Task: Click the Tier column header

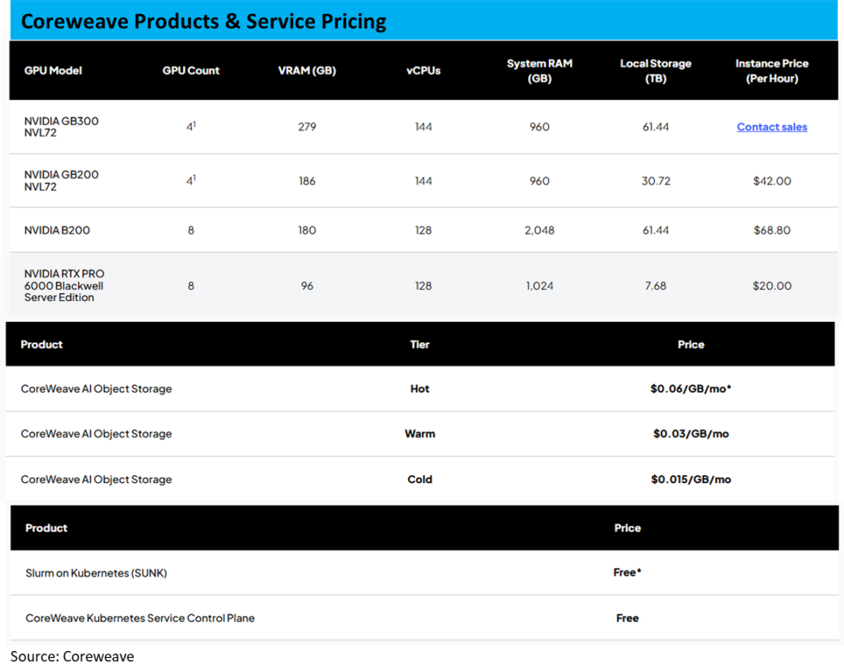Action: pos(420,345)
